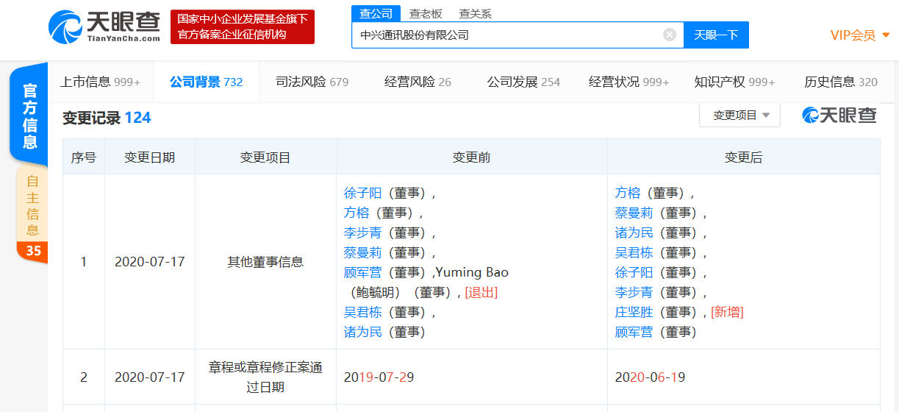Click the TianYanCha watermark logo beside filter
Screen dimensions: 899x412
(x=839, y=115)
